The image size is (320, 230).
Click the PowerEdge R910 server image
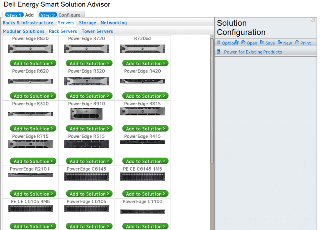click(87, 114)
